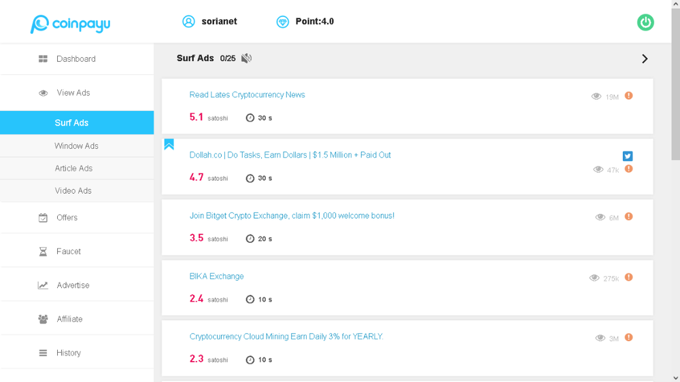The width and height of the screenshot is (680, 382).
Task: Click the coinpayu logo
Action: [x=70, y=24]
